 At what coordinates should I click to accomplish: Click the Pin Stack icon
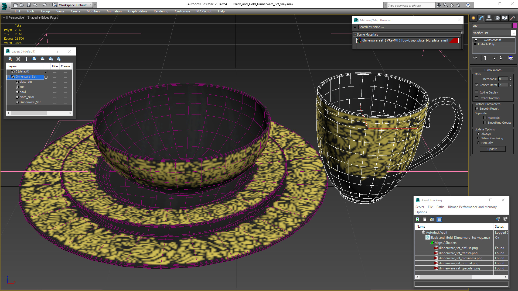[476, 58]
